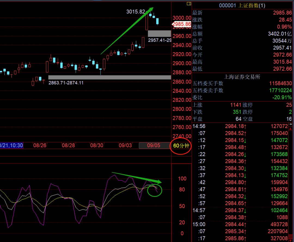Click the last cyan candlestick on the chart

point(157,21)
